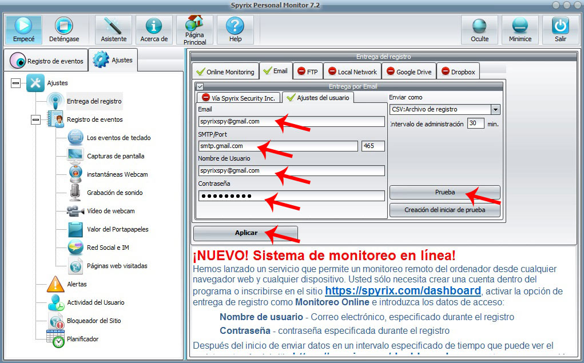Open the Dropbox tab
The height and width of the screenshot is (363, 584).
coord(458,71)
